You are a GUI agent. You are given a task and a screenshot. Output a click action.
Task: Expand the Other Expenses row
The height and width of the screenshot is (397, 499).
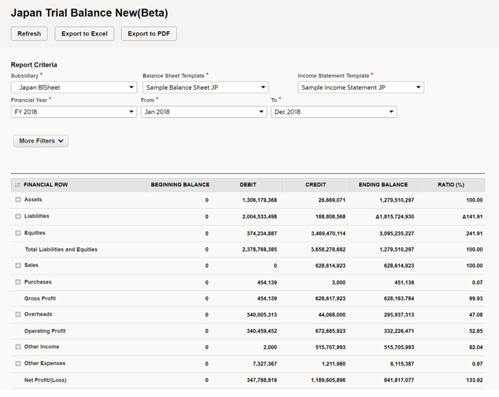[x=18, y=364]
